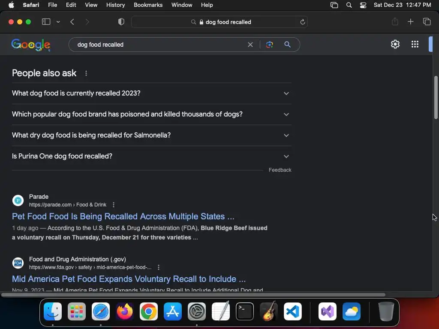Launch Google Chrome from the Dock

[149, 311]
